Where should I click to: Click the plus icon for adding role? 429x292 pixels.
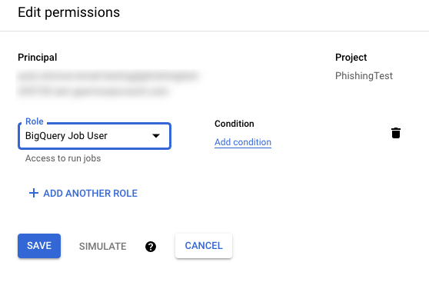pos(34,193)
